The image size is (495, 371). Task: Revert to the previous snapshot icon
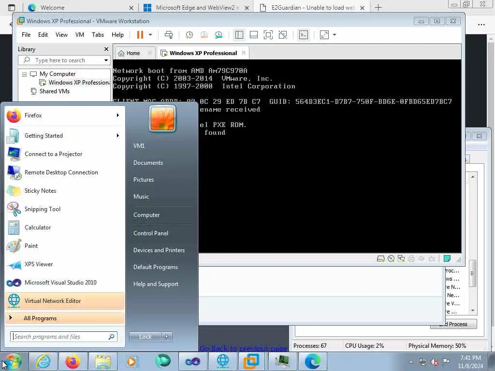204,35
